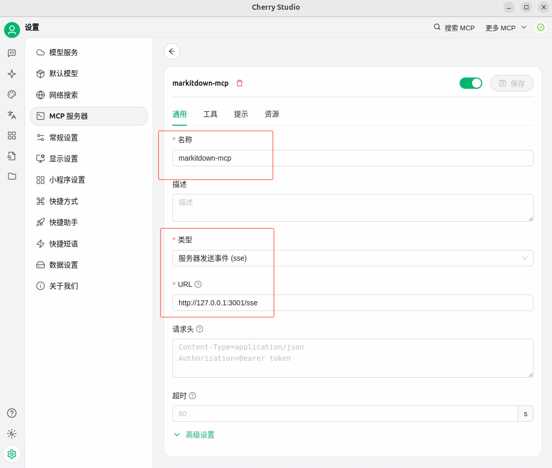Open the chat assistant sidebar icon

tap(12, 53)
